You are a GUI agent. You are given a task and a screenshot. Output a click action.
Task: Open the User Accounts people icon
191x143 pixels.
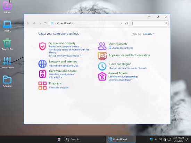pyautogui.click(x=102, y=46)
